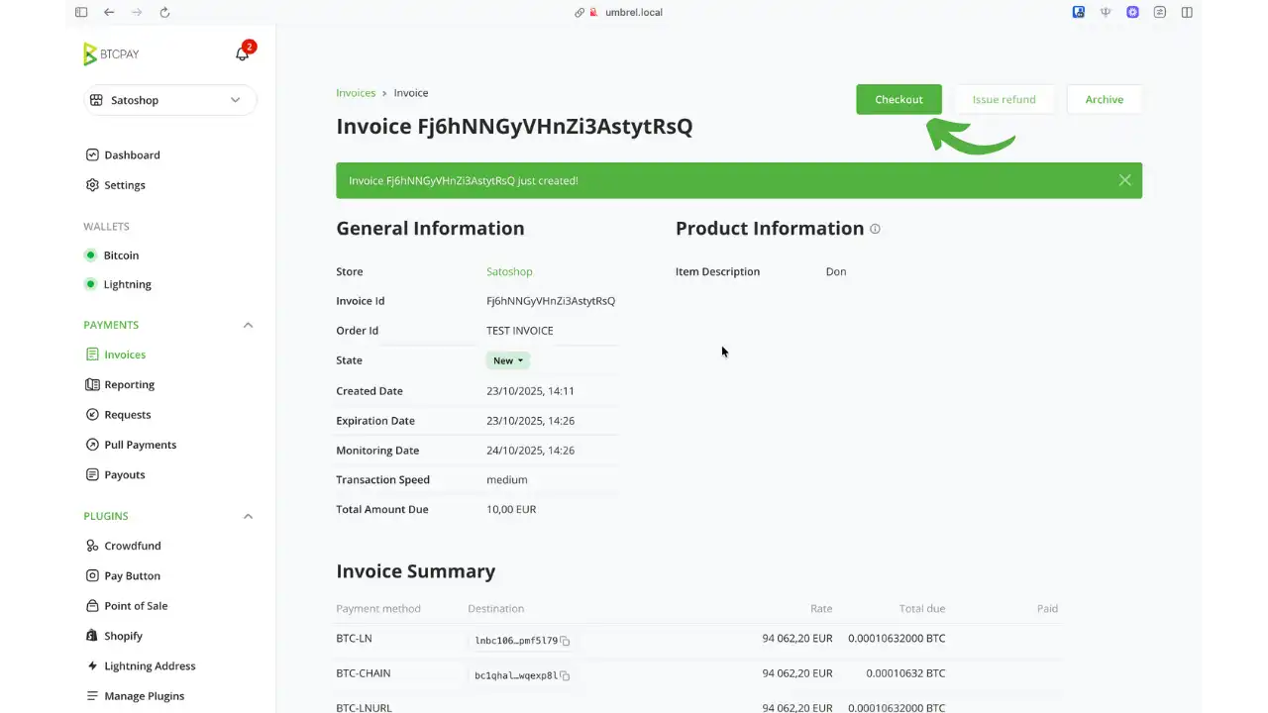Open Dashboard from the sidebar

[132, 155]
